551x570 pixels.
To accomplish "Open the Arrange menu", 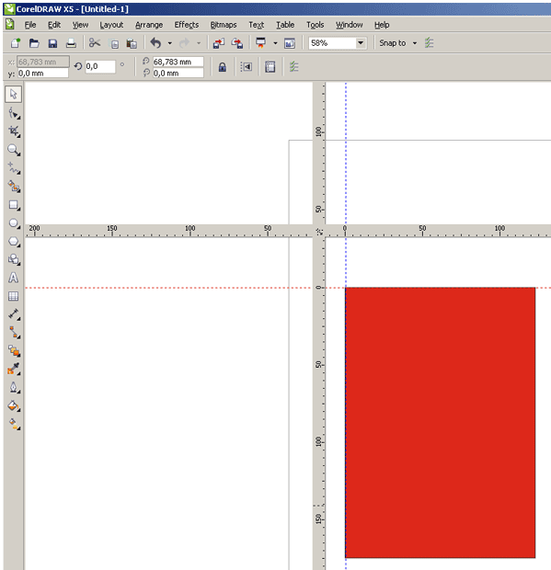I will (x=149, y=25).
